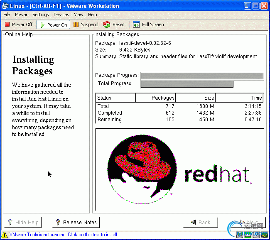Click the size value '6,432 KBytes'
Viewport: 270px width, 240px height.
click(x=135, y=50)
